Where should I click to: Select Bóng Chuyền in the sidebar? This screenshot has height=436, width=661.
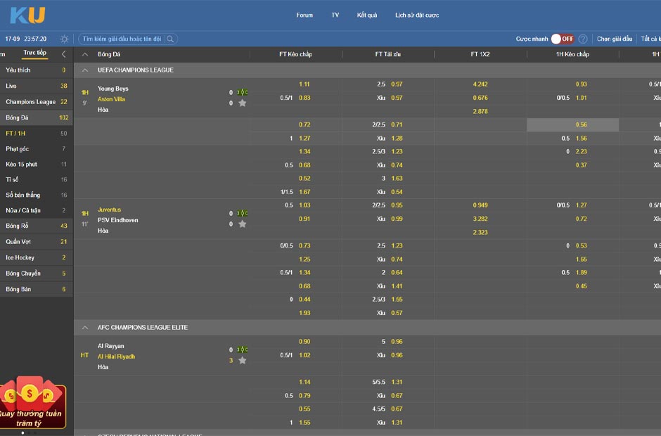tap(37, 274)
